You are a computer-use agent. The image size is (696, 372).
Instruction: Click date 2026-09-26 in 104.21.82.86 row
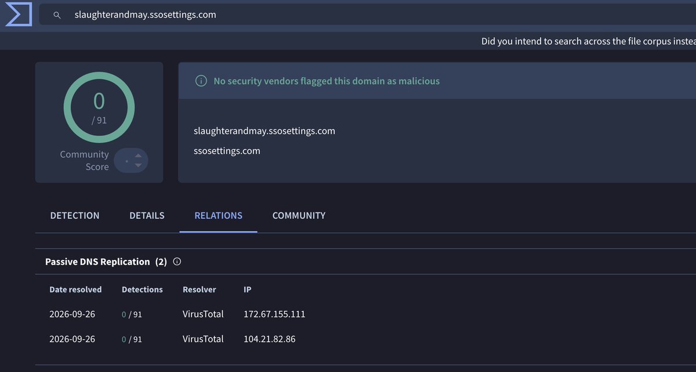point(72,339)
